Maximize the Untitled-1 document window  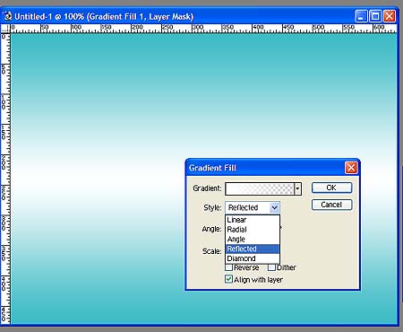click(375, 16)
